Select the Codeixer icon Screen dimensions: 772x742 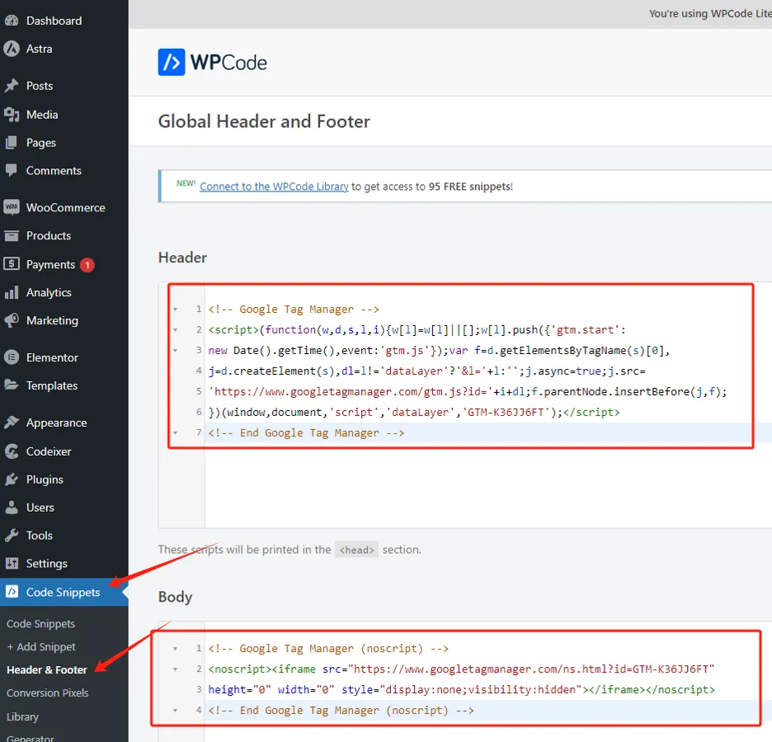[12, 451]
